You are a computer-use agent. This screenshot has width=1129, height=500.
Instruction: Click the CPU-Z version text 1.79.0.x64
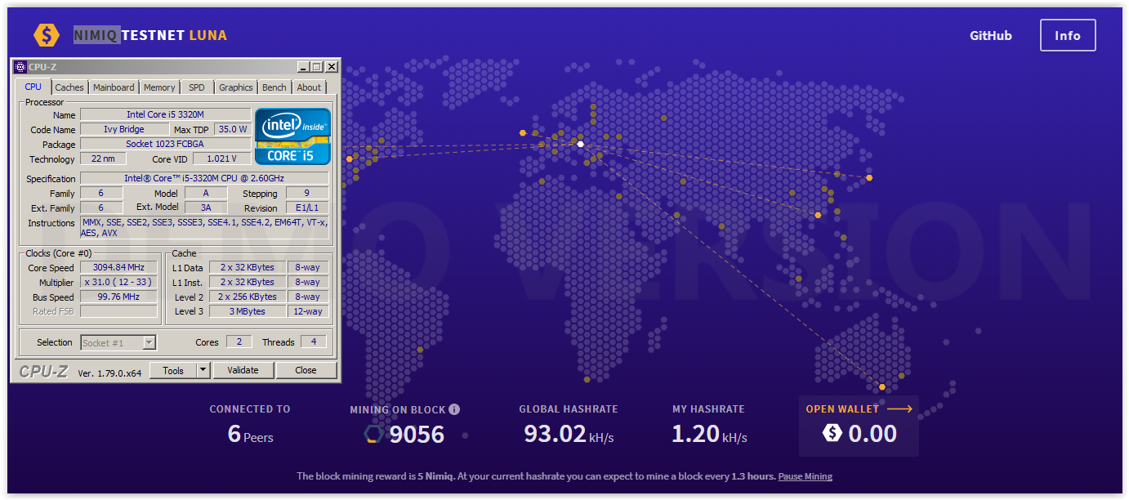pos(109,373)
